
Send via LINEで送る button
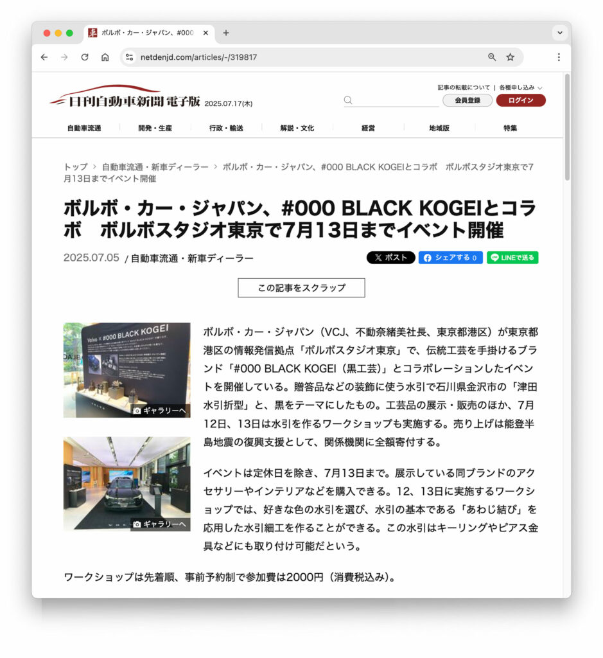tap(512, 258)
